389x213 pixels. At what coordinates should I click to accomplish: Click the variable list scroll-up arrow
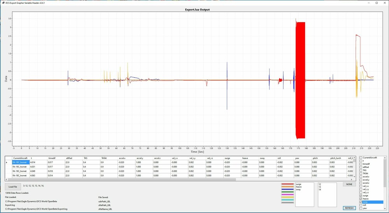coord(385,158)
